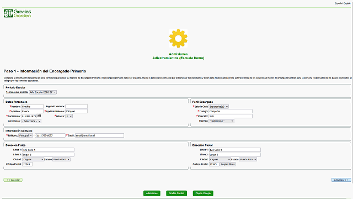353x199 pixels.
Task: Switch language to English
Action: pyautogui.click(x=347, y=3)
